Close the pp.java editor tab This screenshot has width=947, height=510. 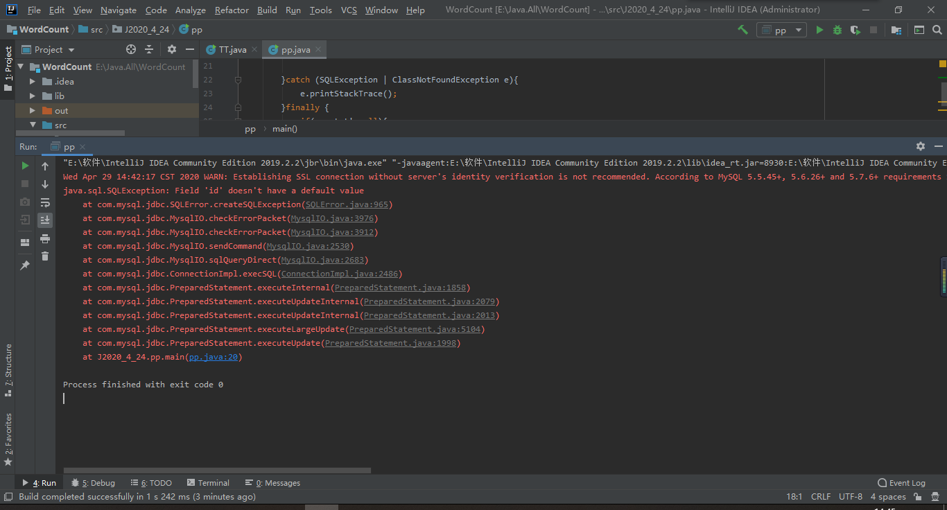[318, 50]
